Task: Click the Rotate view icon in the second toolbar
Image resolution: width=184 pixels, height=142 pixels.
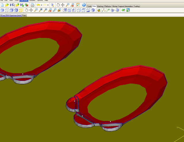Action: 26,10
